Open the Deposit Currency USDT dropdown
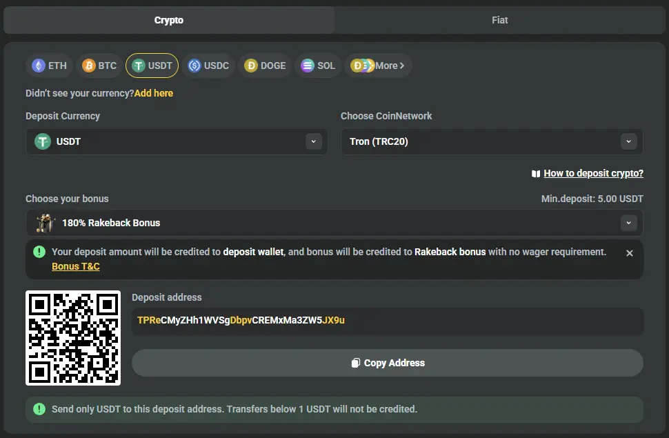Image resolution: width=669 pixels, height=438 pixels. click(x=177, y=141)
